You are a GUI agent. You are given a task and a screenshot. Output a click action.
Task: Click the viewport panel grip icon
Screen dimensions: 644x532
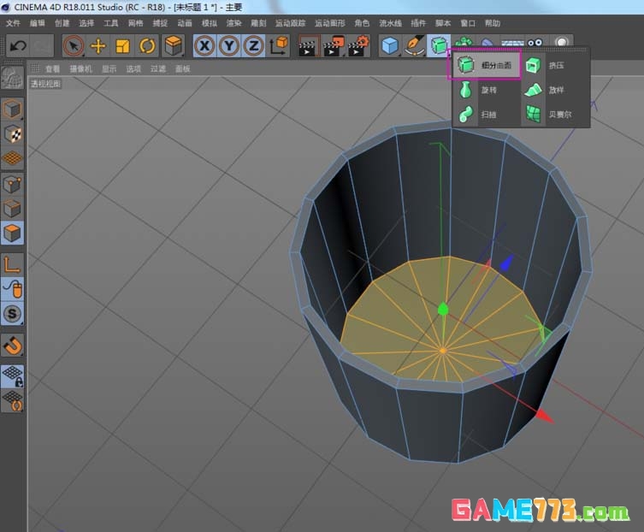[35, 68]
